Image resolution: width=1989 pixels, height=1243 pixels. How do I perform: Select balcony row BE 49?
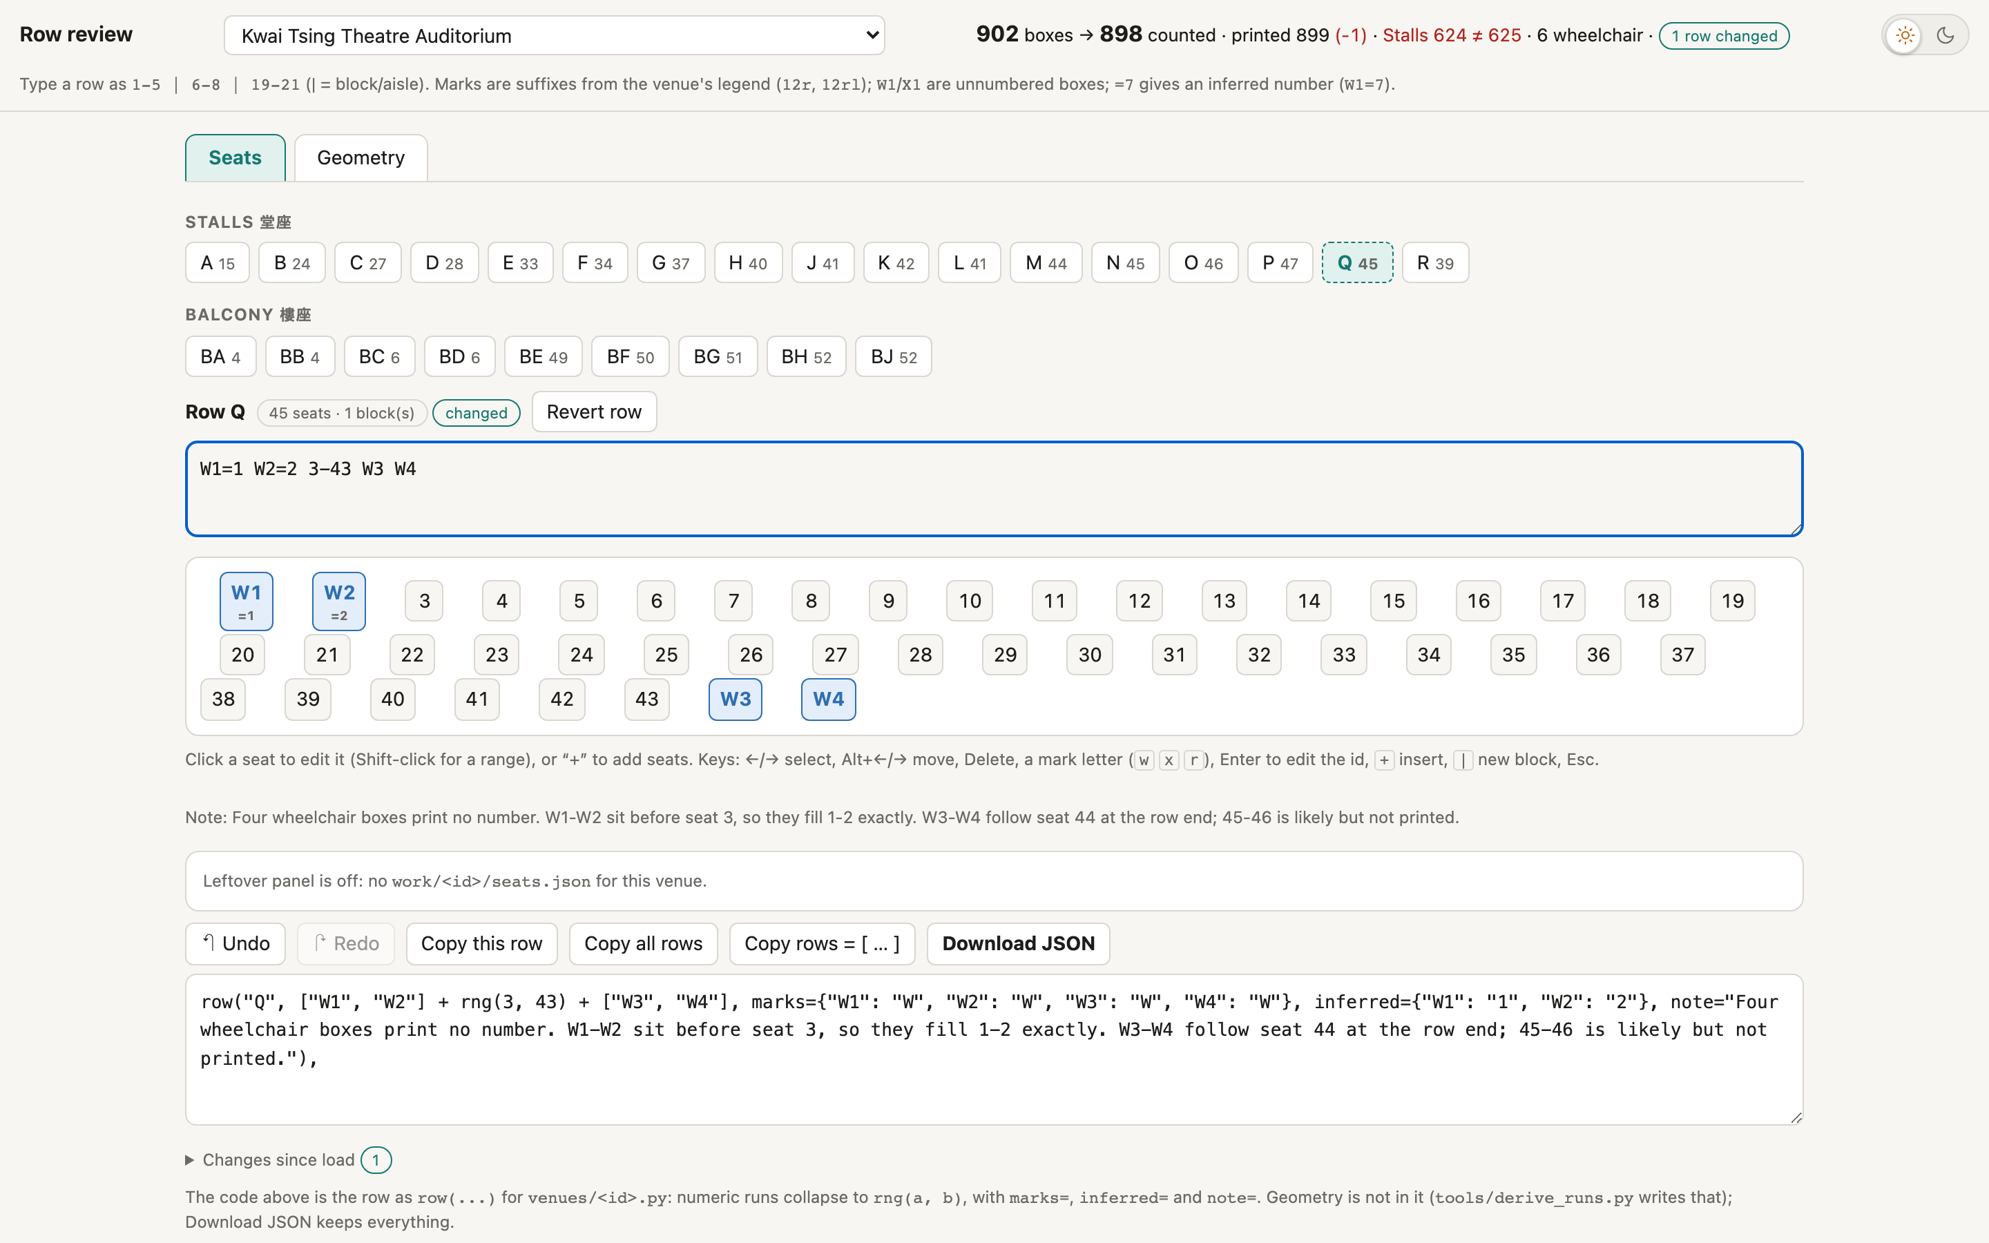(544, 357)
